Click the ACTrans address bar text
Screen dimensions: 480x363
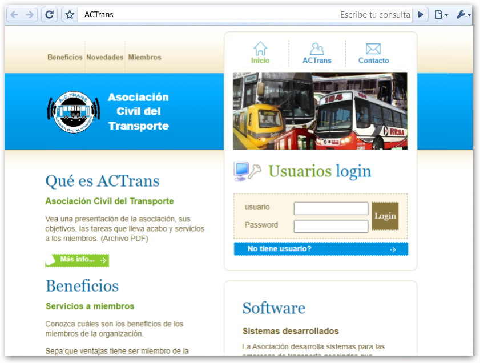point(99,14)
